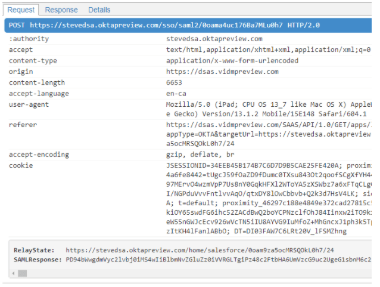Select the Request tab
380x287 pixels.
[x=21, y=10]
